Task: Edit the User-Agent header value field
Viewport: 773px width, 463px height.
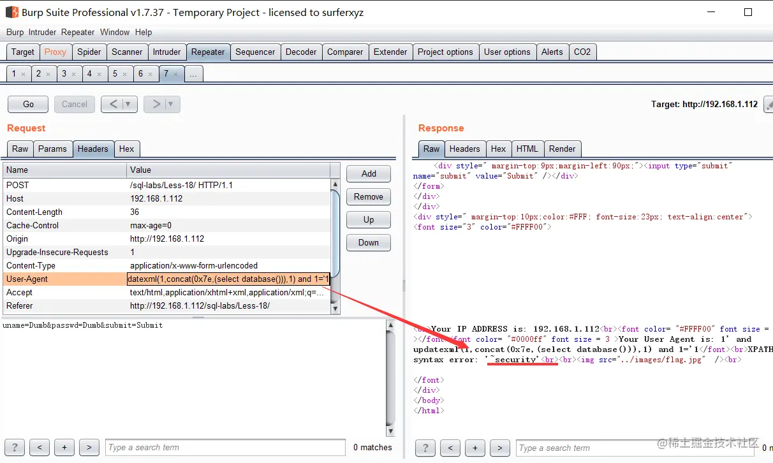Action: (228, 279)
